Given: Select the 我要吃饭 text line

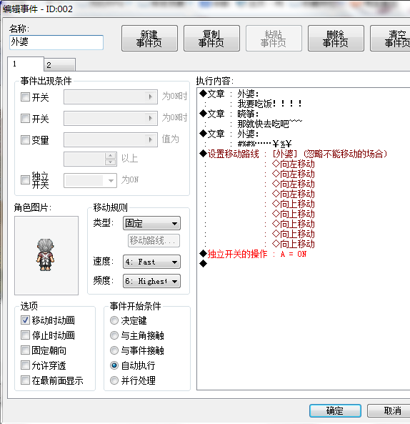Looking at the screenshot, I should [269, 104].
